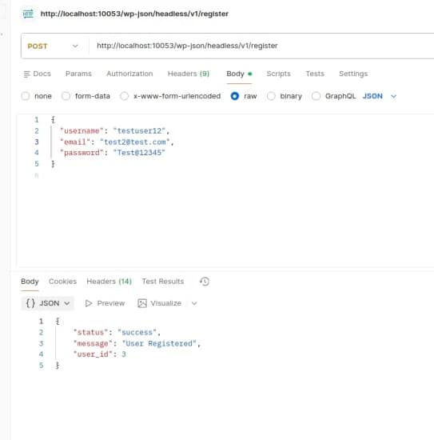434x440 pixels.
Task: Switch to the Params tab
Action: [x=78, y=74]
